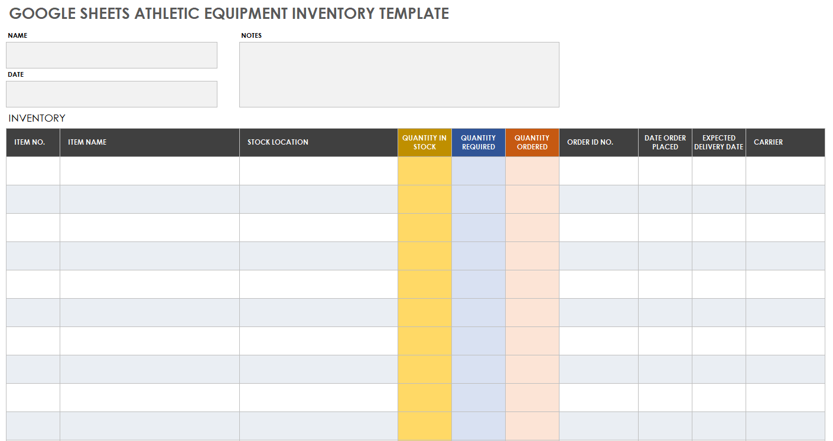Click the gold Quantity in Stock header

click(x=424, y=142)
